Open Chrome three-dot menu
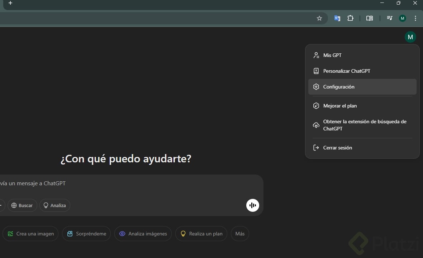The image size is (423, 258). click(x=415, y=18)
